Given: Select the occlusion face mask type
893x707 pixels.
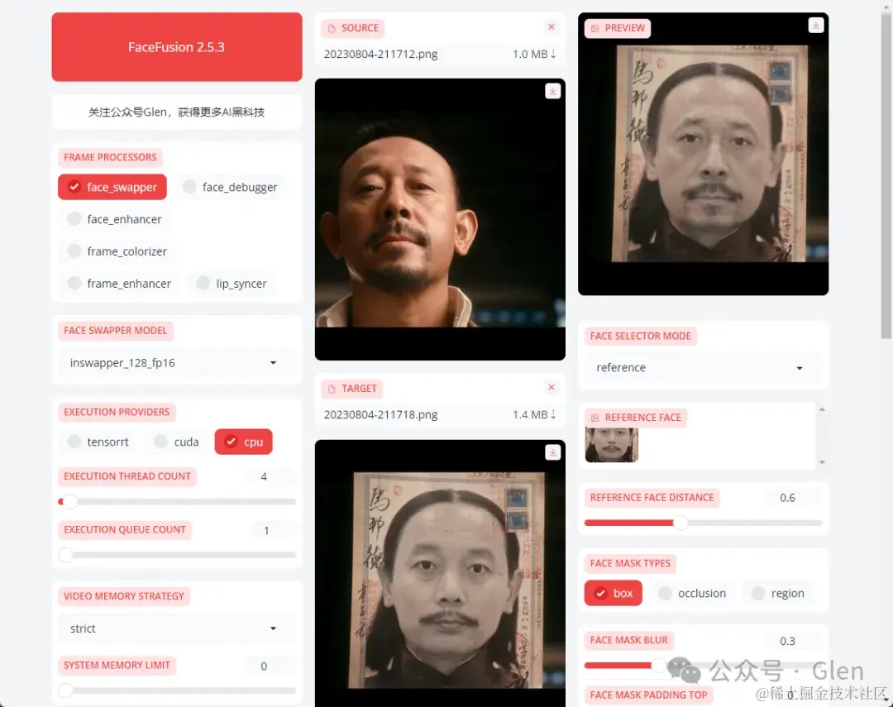Looking at the screenshot, I should (x=691, y=593).
